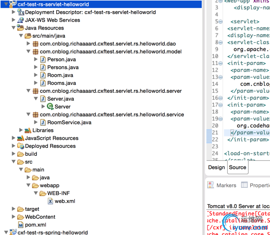Image resolution: width=270 pixels, height=235 pixels.
Task: Open RoomService.java in the tree
Action: 69,122
